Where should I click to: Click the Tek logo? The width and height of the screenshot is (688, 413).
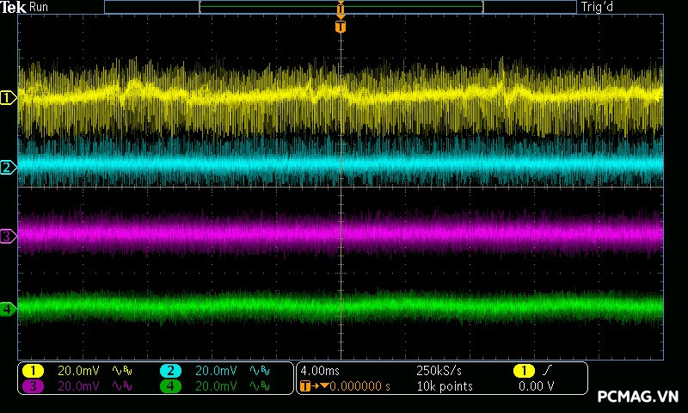tap(15, 8)
